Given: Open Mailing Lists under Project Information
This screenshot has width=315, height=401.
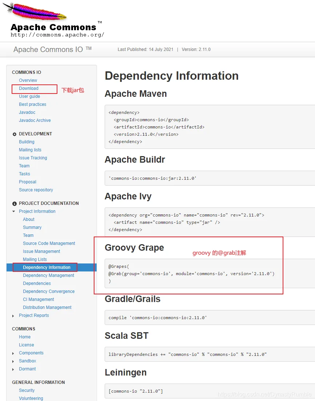Looking at the screenshot, I should tap(35, 259).
